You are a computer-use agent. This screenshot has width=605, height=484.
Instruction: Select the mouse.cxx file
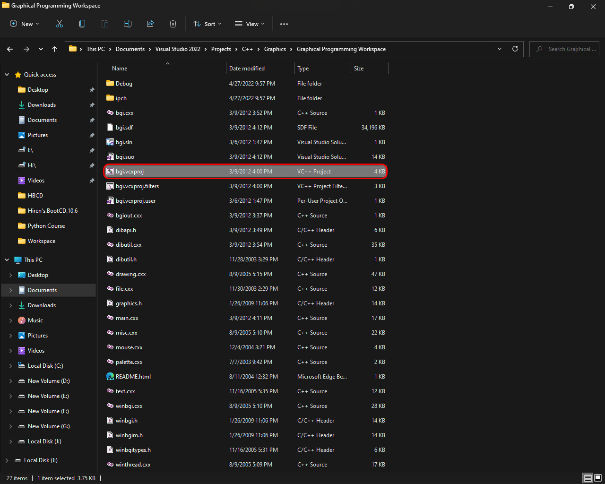coord(245,347)
